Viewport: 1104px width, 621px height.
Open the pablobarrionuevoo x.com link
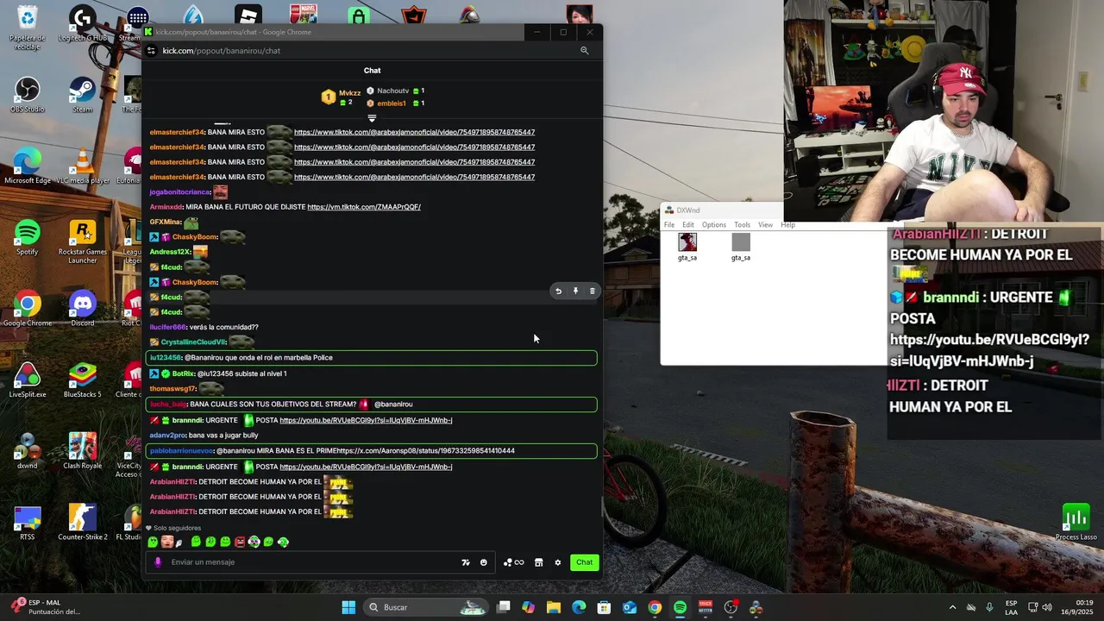[425, 450]
